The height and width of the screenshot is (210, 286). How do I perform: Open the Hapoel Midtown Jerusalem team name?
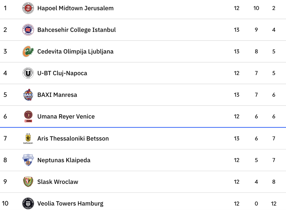75,8
